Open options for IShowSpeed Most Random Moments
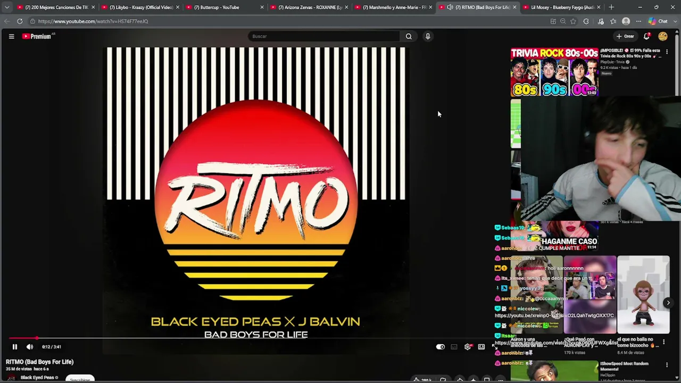This screenshot has width=681, height=383. click(x=667, y=364)
